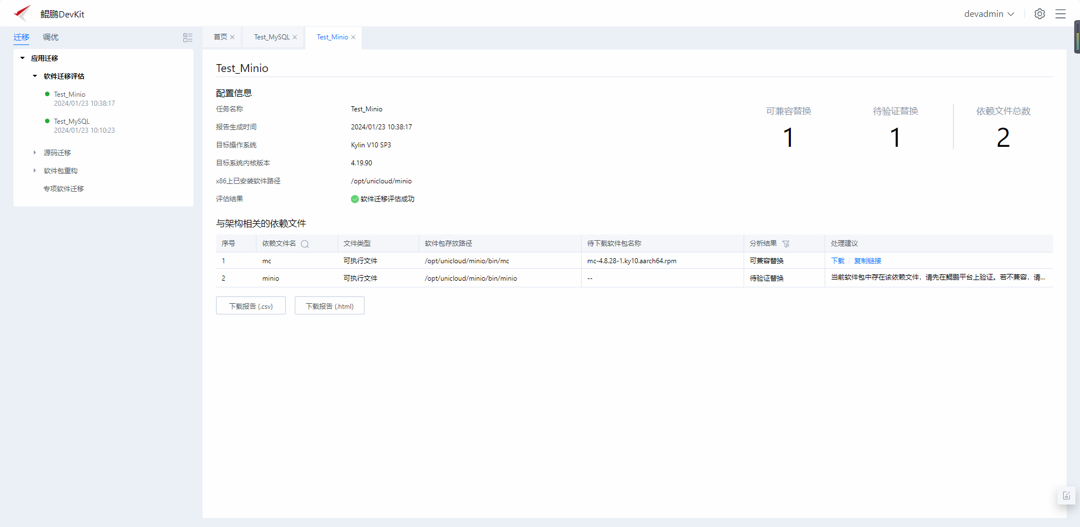Click the page vertical scrollbar thumb
Viewport: 1080px width, 527px height.
click(1077, 37)
